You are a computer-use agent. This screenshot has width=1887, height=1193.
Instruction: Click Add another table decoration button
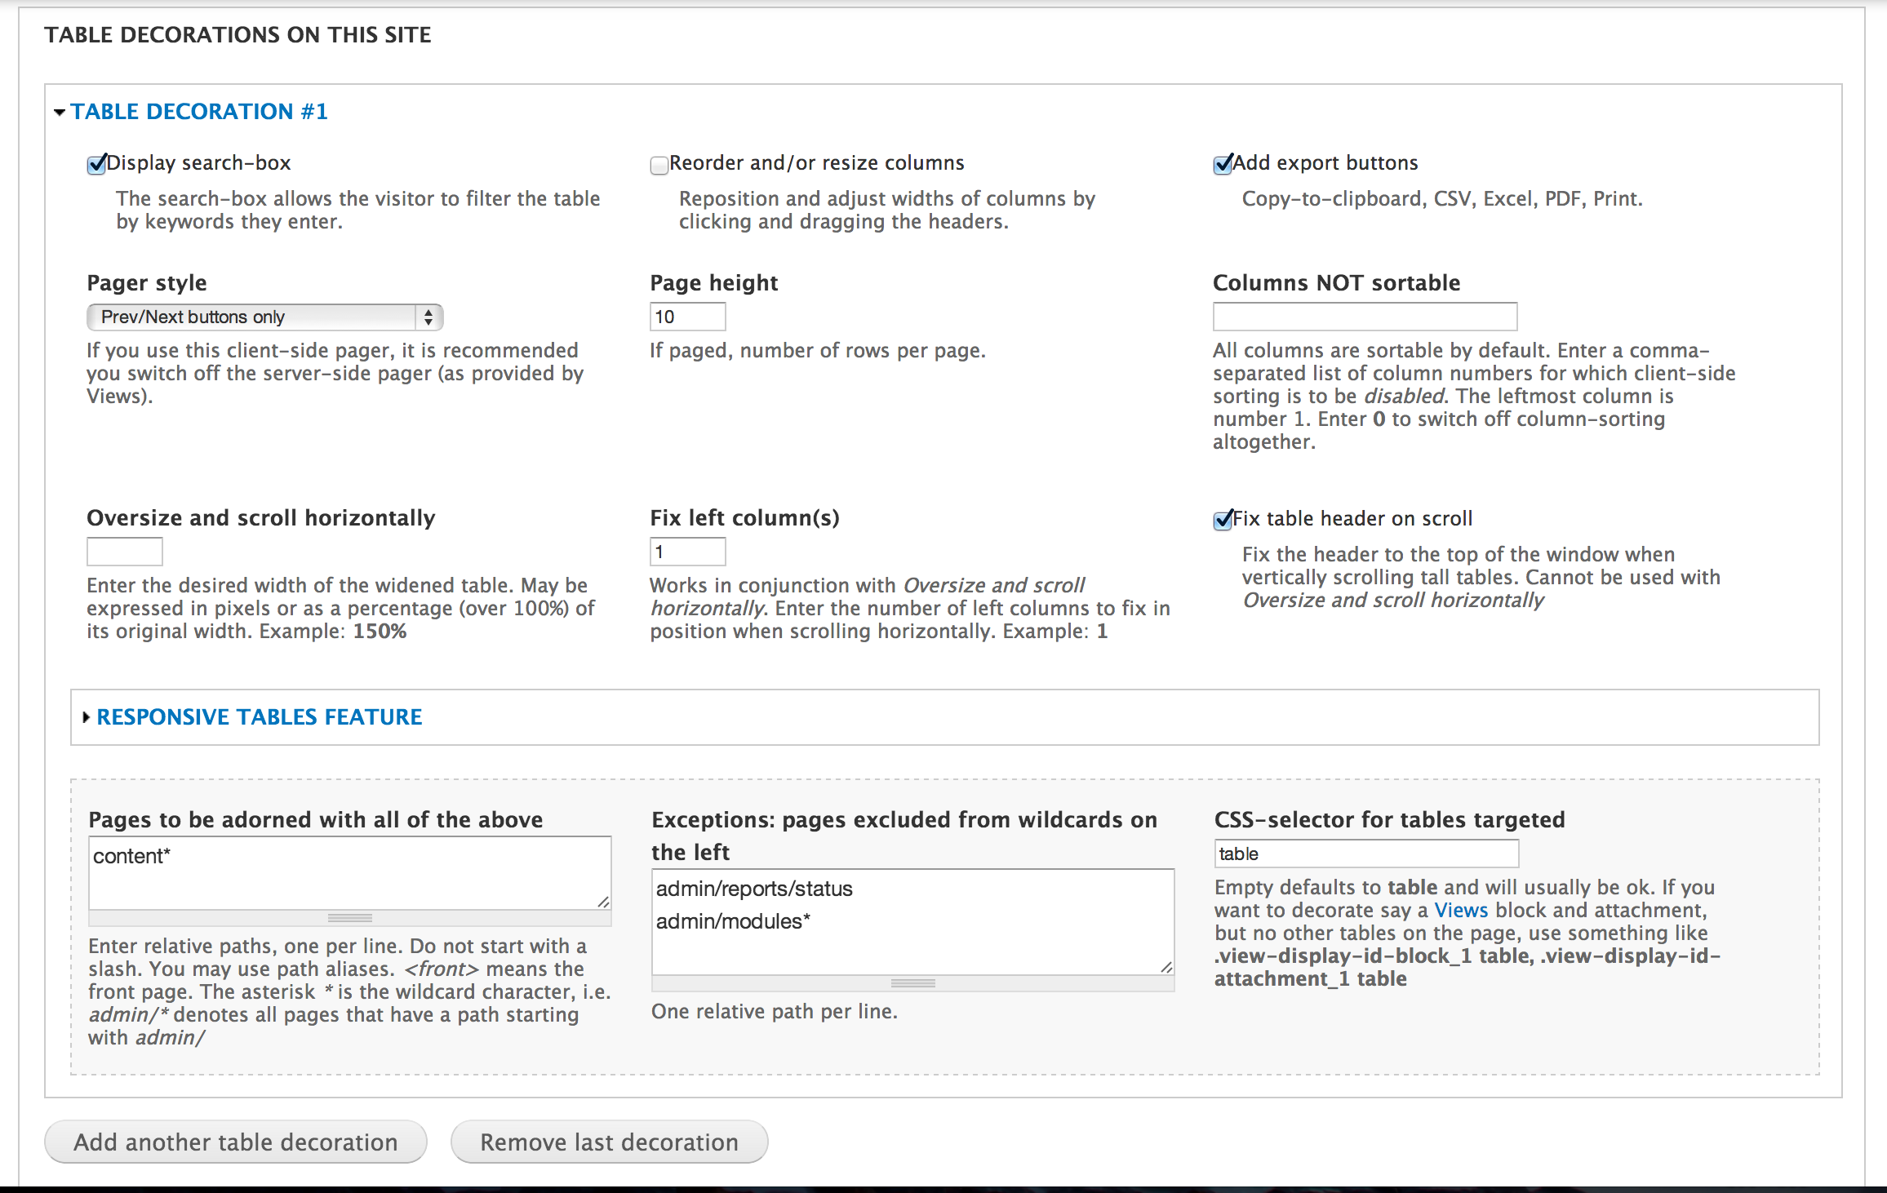coord(236,1142)
